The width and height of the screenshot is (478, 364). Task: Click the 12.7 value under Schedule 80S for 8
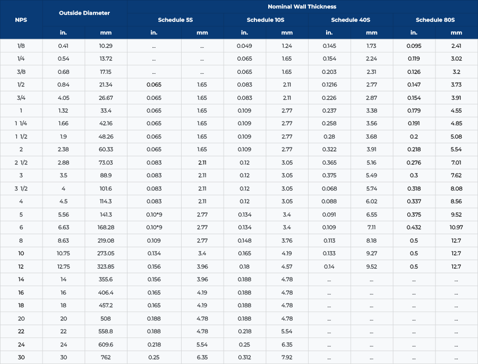pos(456,240)
